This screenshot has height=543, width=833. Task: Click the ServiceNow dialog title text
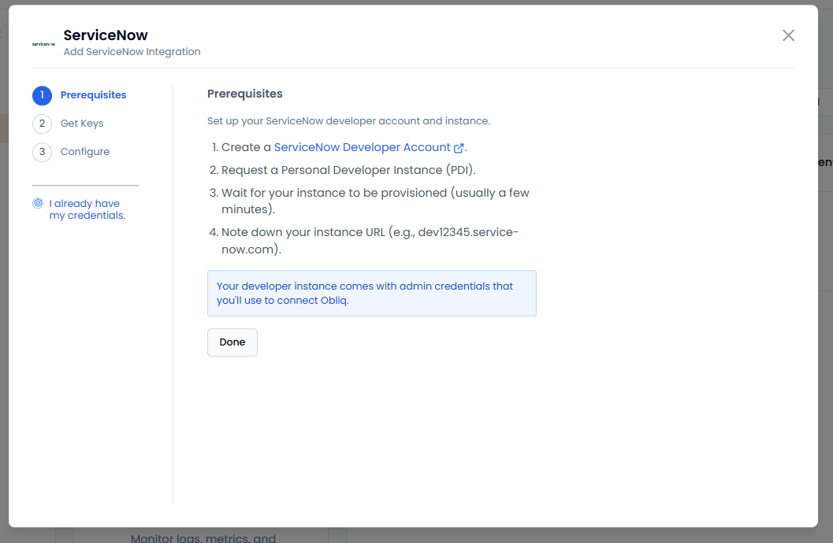106,35
